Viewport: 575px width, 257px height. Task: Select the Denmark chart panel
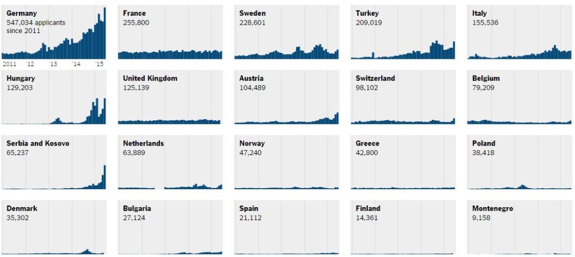54,227
